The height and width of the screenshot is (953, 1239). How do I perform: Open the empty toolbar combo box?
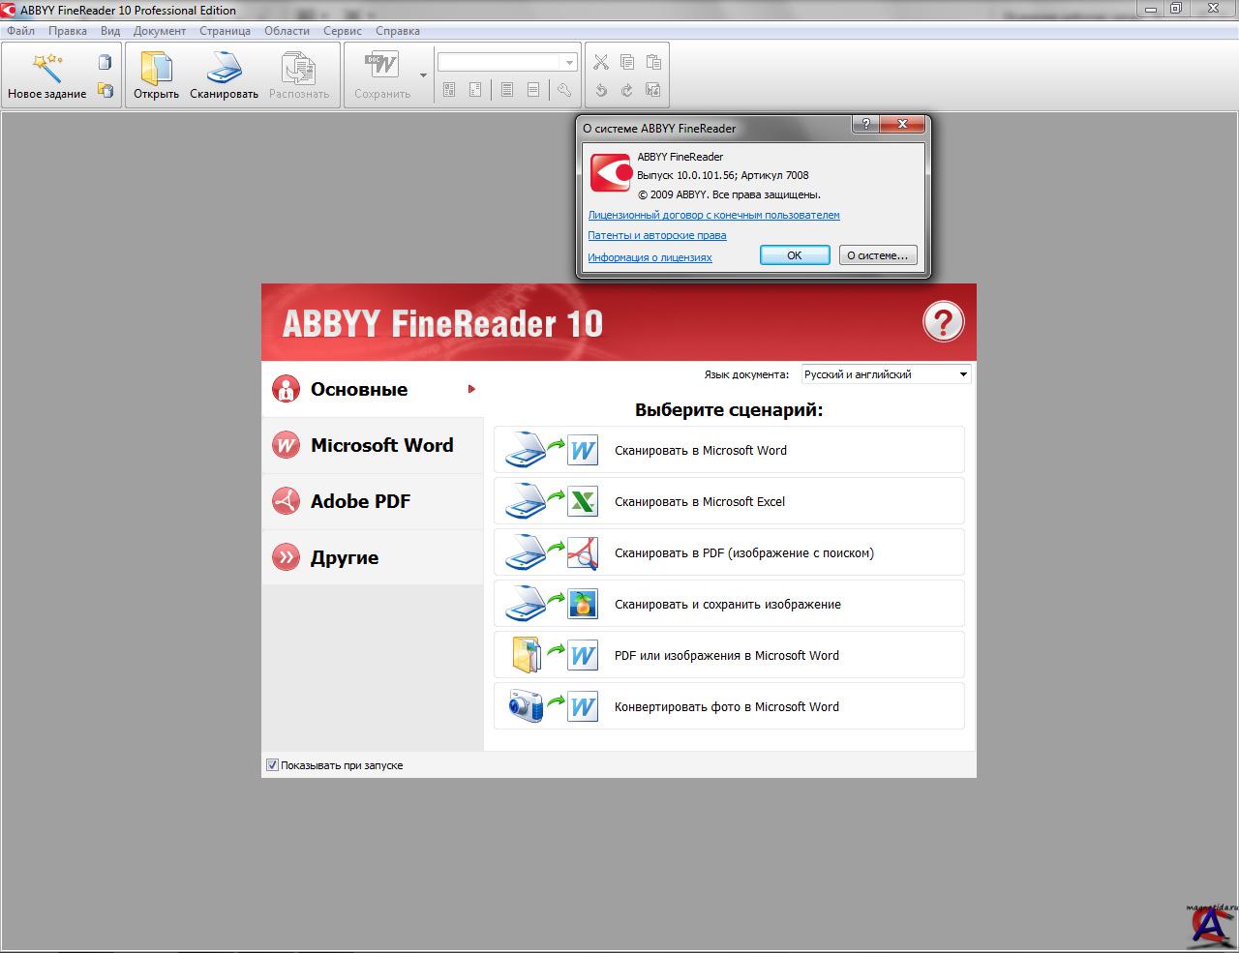(x=506, y=62)
